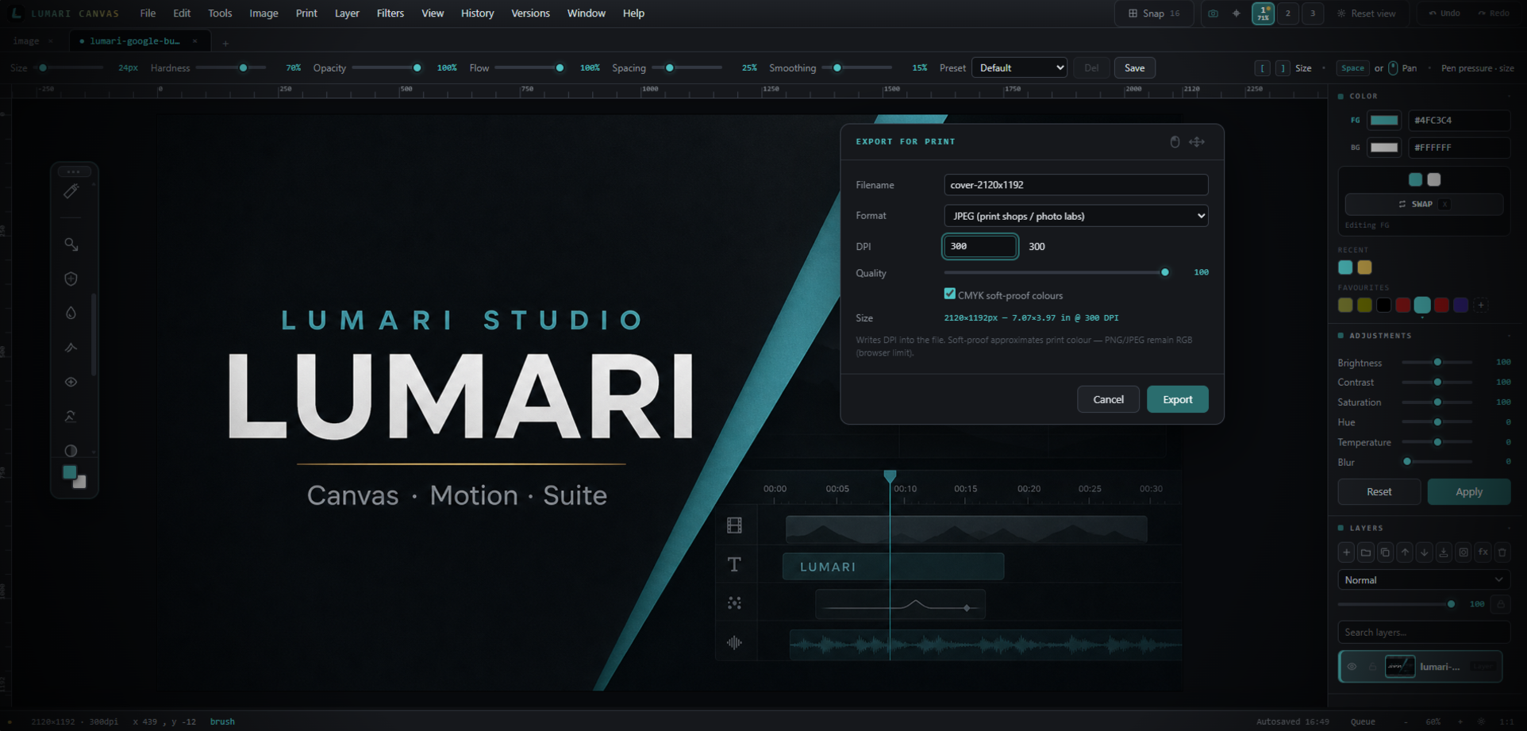The image size is (1527, 731).
Task: Move the layer up with the up-arrow icon
Action: (x=1405, y=552)
